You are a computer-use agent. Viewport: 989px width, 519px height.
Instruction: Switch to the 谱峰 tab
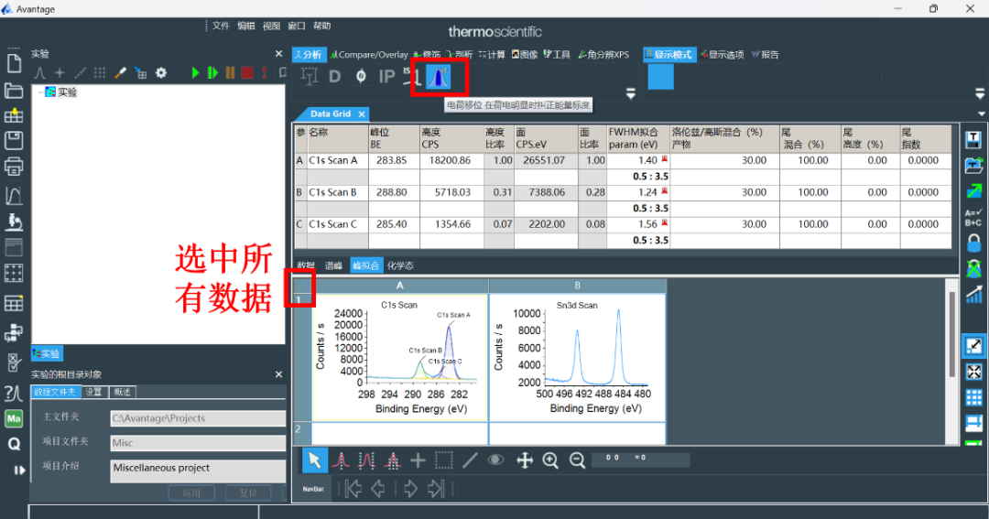[333, 265]
